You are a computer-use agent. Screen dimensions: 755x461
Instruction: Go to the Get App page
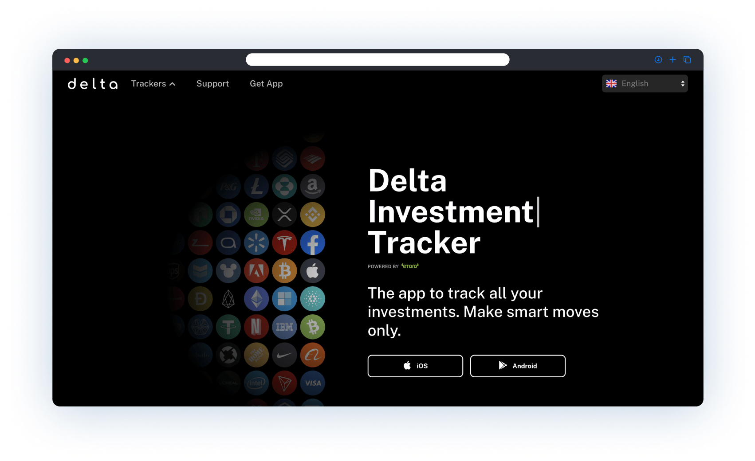click(266, 84)
